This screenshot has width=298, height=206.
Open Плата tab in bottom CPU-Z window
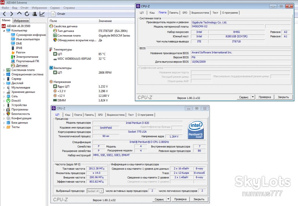click(78, 115)
